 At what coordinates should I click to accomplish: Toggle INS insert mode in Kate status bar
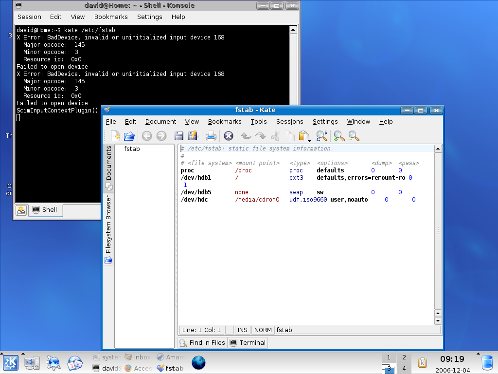tap(242, 330)
